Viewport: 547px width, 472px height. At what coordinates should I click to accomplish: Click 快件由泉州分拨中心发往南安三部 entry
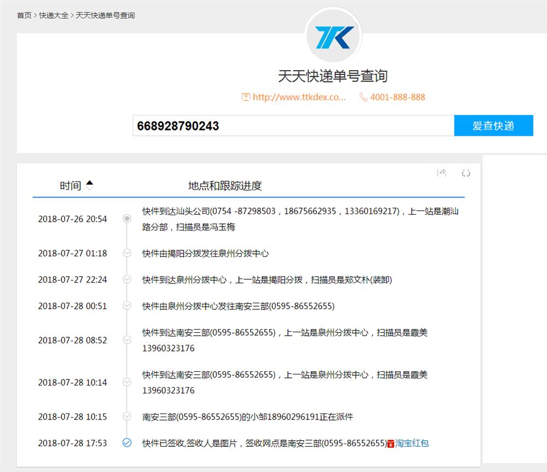coord(238,306)
